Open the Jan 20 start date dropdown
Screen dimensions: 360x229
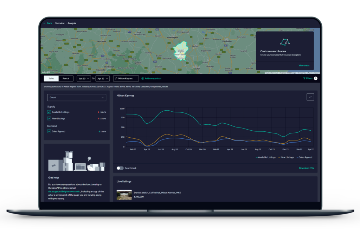tap(84, 78)
